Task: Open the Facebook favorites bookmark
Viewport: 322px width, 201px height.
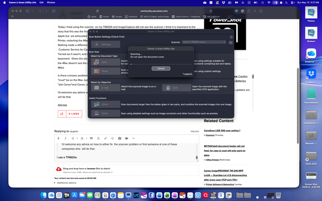Action: tap(131, 17)
